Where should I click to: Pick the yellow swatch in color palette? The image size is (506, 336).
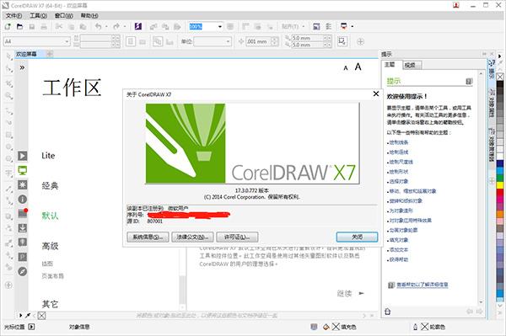(500, 185)
